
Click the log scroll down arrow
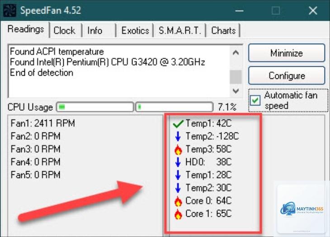[236, 91]
